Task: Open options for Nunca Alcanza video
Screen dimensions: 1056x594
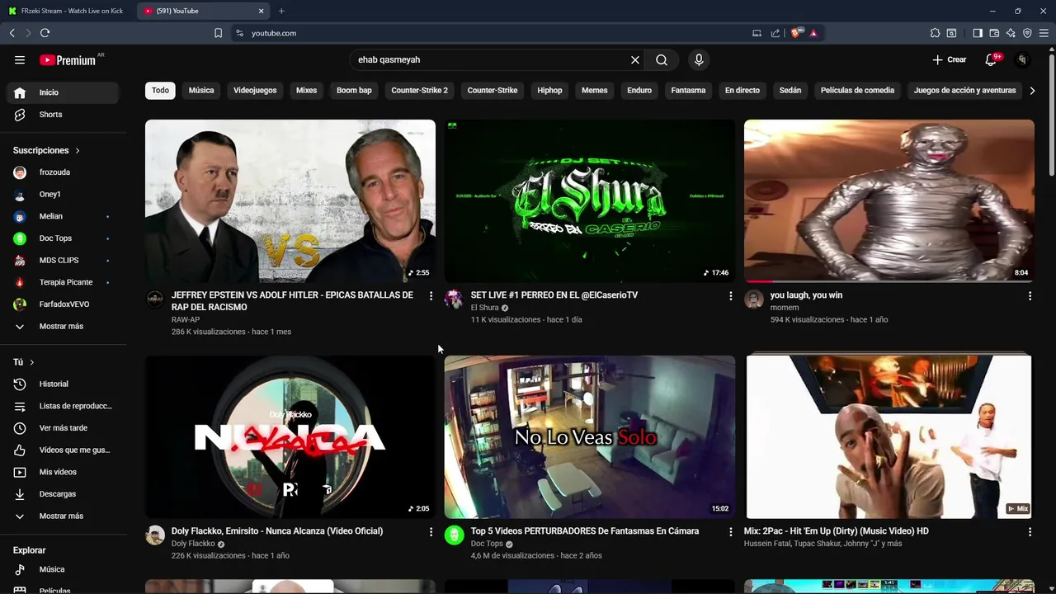Action: (x=431, y=532)
